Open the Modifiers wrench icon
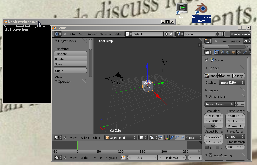Image resolution: width=257 pixels, height=165 pixels. point(245,52)
